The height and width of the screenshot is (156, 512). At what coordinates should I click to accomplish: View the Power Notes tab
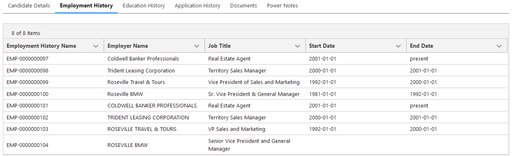pos(282,6)
